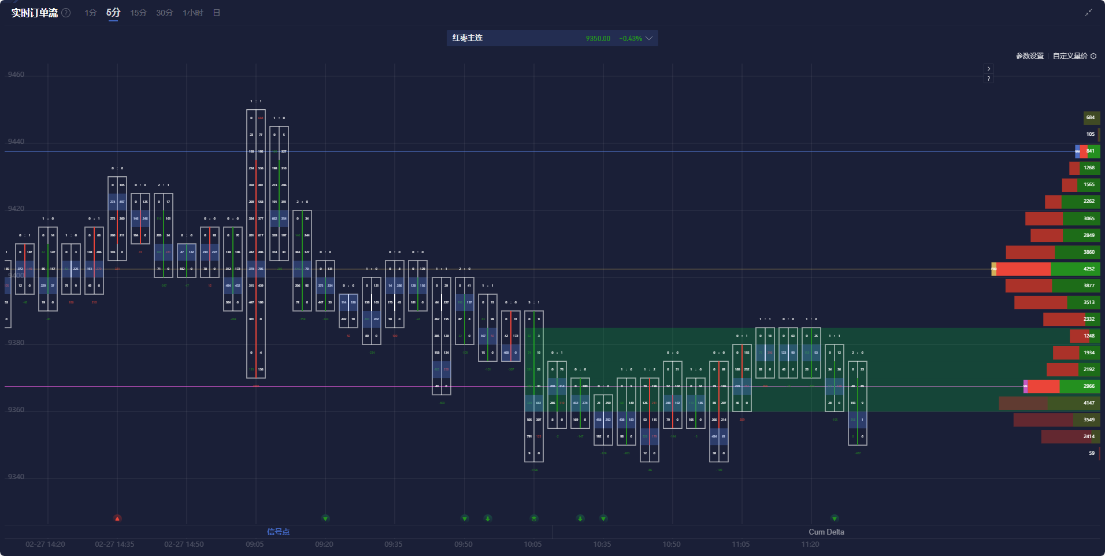Select the 30分 timeframe
Image resolution: width=1105 pixels, height=556 pixels.
click(164, 13)
